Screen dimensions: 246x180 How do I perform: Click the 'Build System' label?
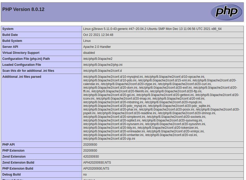(12, 41)
